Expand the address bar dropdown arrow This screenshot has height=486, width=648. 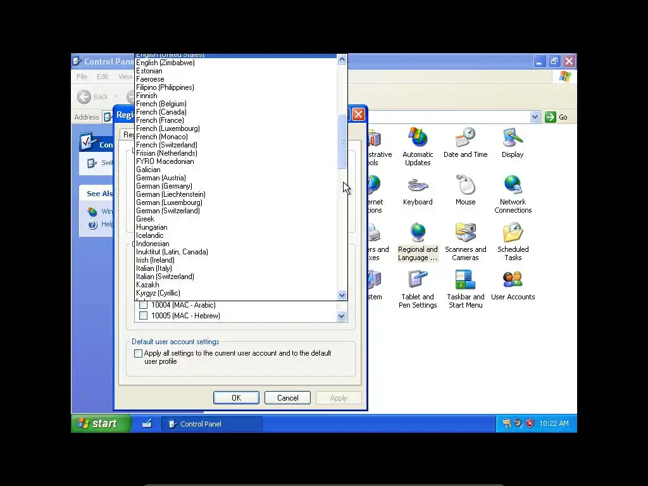(x=535, y=117)
